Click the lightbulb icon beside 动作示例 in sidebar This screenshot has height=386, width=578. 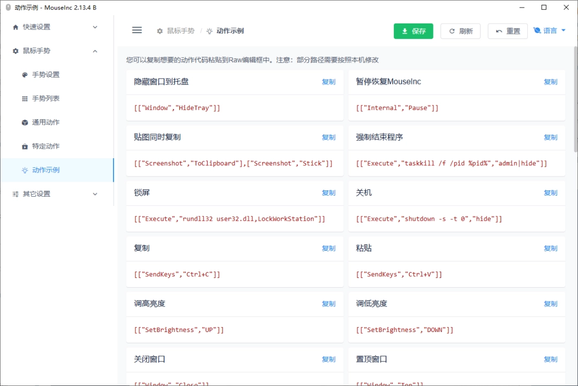point(25,171)
